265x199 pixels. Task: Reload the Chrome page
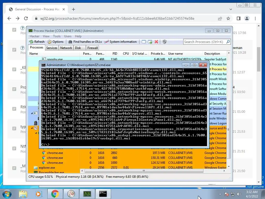point(26,18)
